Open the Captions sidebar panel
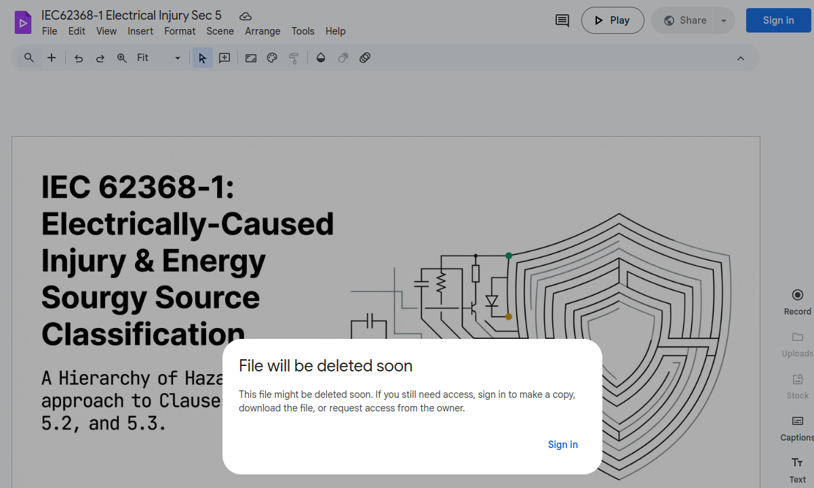814x488 pixels. click(797, 428)
